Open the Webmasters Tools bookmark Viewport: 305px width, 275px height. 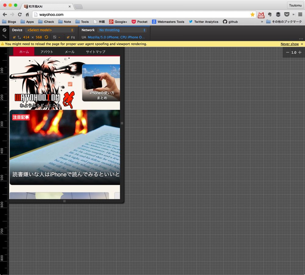168,22
